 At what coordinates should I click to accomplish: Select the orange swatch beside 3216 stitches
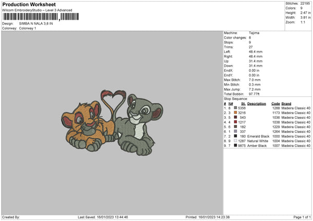pos(236,113)
